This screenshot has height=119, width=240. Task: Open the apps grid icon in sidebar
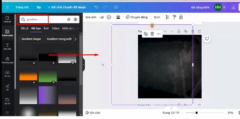click(x=7, y=113)
